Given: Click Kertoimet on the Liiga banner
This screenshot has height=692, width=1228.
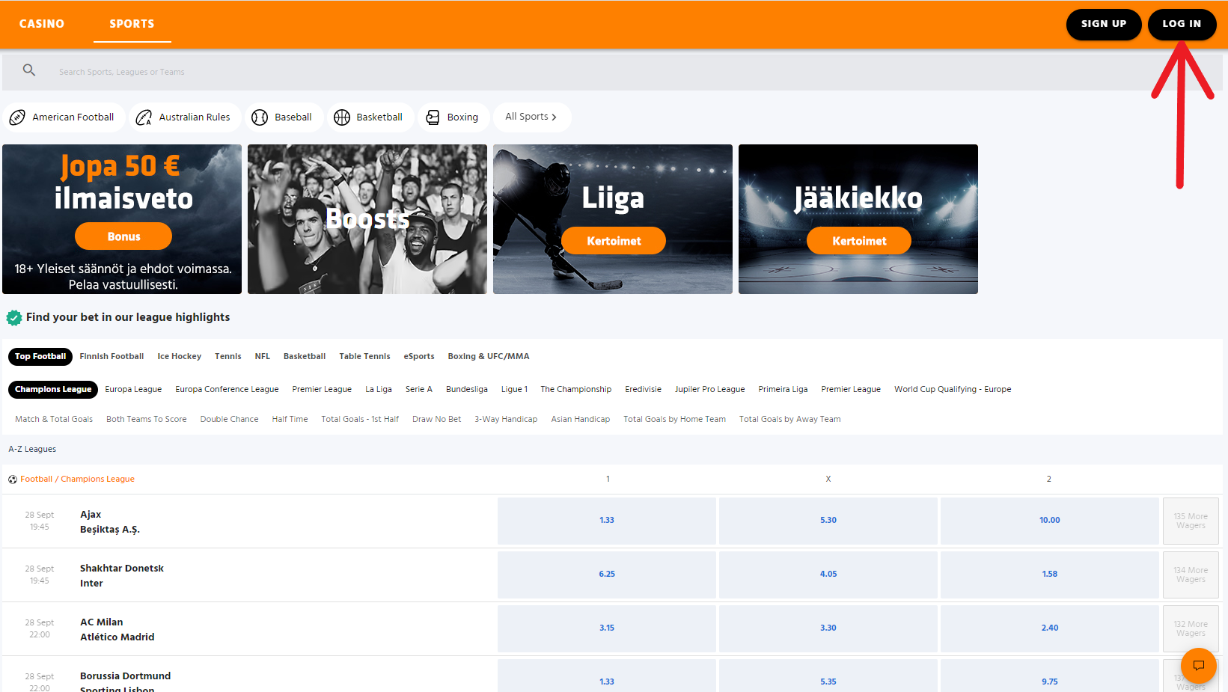Looking at the screenshot, I should click(614, 241).
